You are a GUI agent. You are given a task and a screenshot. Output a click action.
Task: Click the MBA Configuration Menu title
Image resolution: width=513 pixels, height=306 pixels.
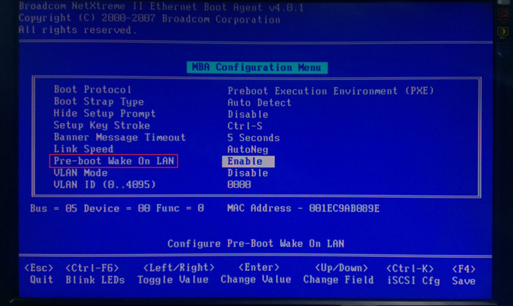[256, 67]
